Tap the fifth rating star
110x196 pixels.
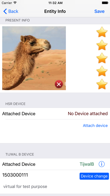point(102,84)
